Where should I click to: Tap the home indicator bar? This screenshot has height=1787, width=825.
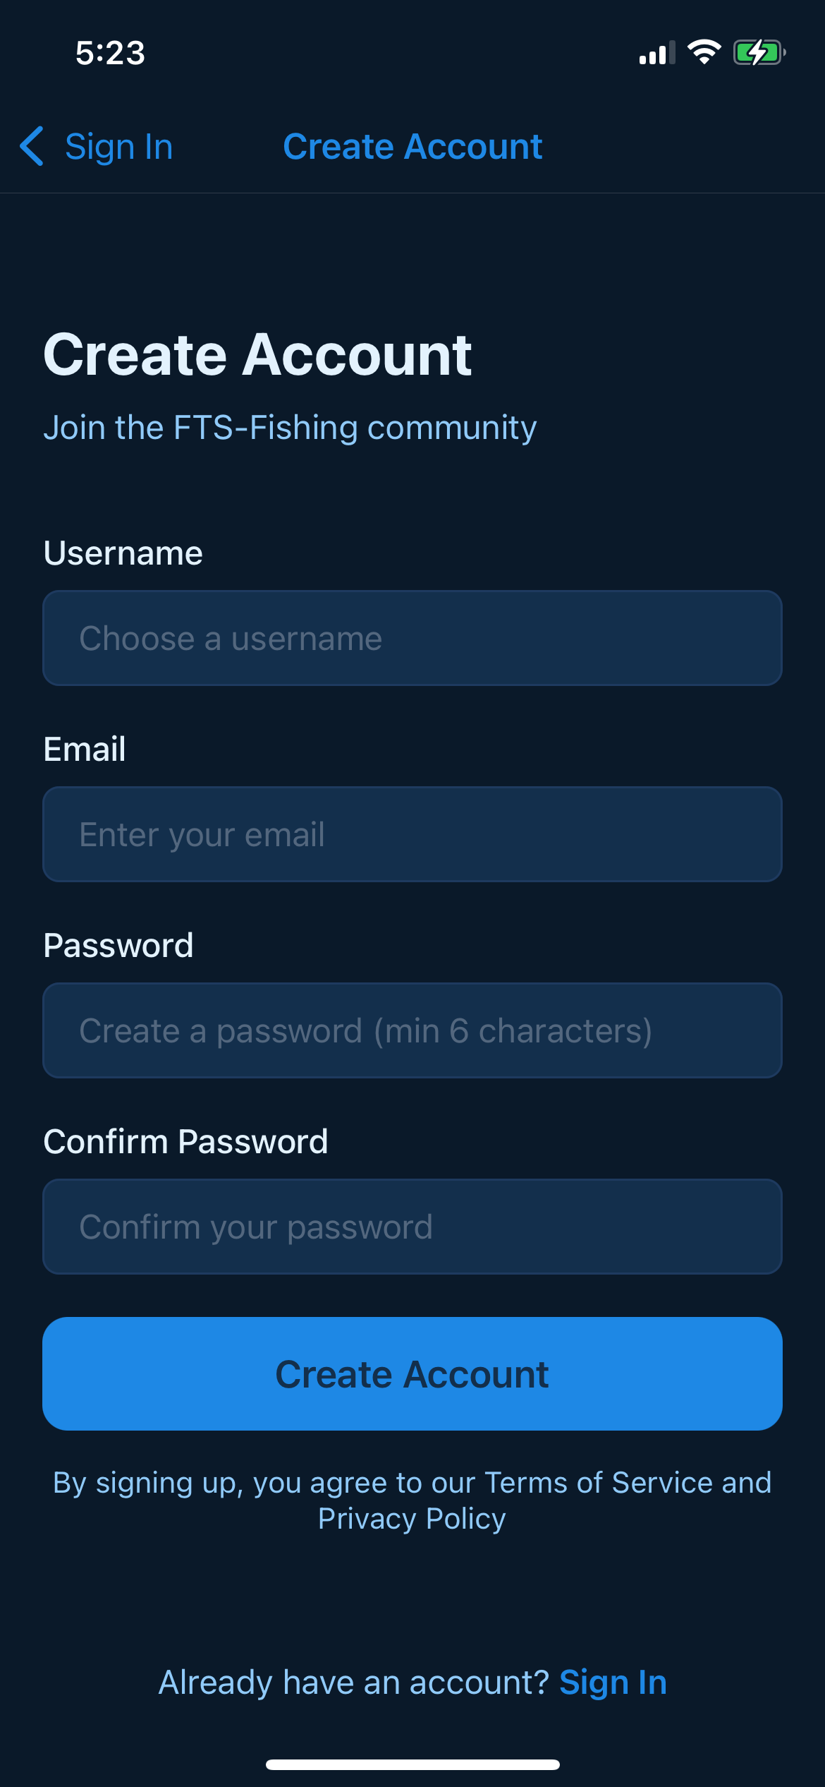pos(412,1764)
